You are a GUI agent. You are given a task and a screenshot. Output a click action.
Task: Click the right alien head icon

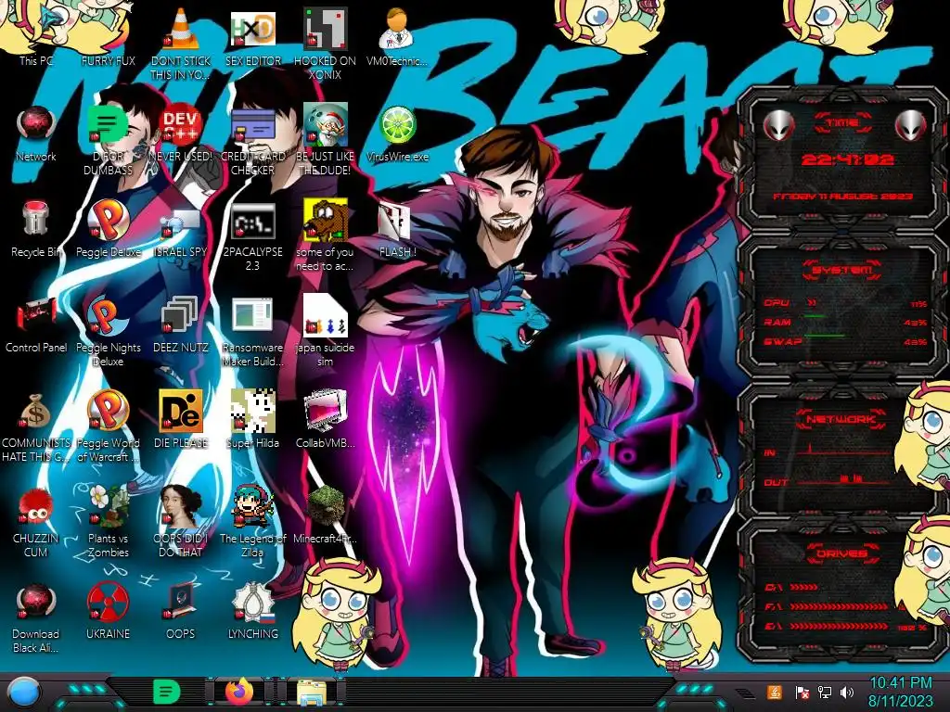(x=911, y=125)
